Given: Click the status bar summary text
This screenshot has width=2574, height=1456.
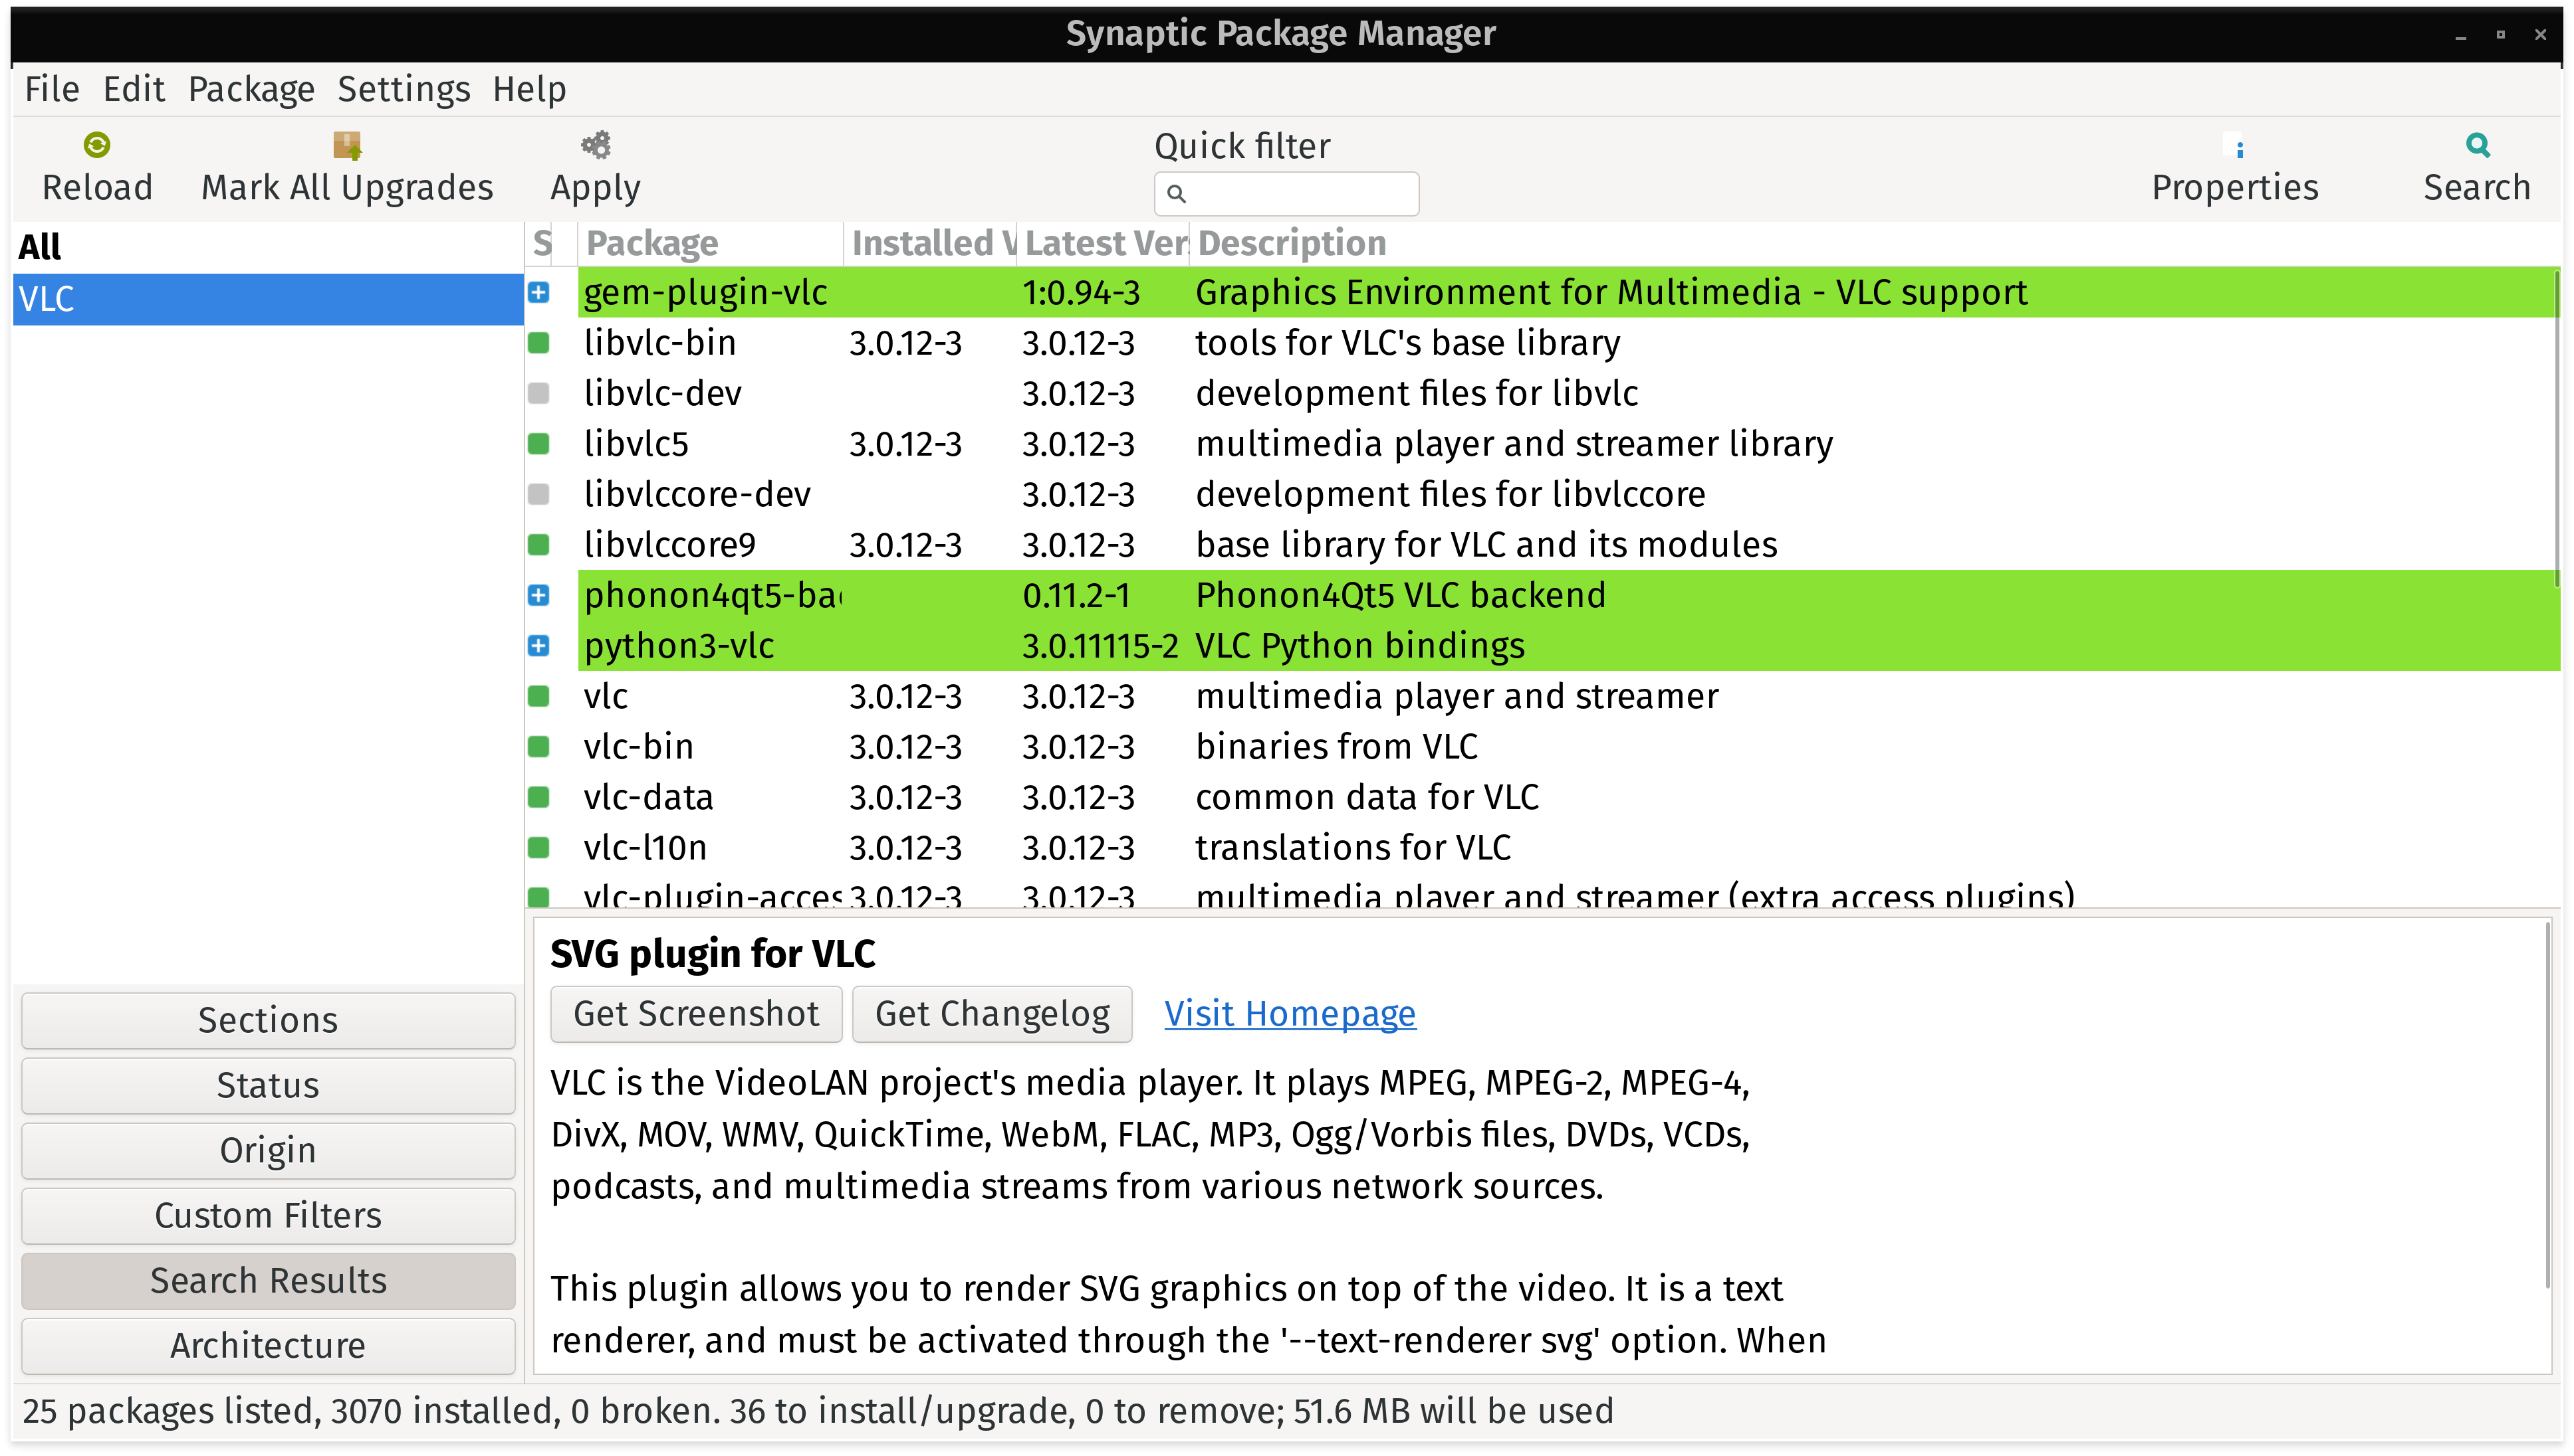Looking at the screenshot, I should tap(818, 1411).
